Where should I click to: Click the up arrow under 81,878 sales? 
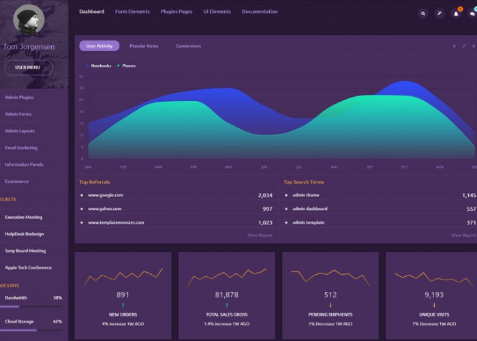tap(227, 305)
